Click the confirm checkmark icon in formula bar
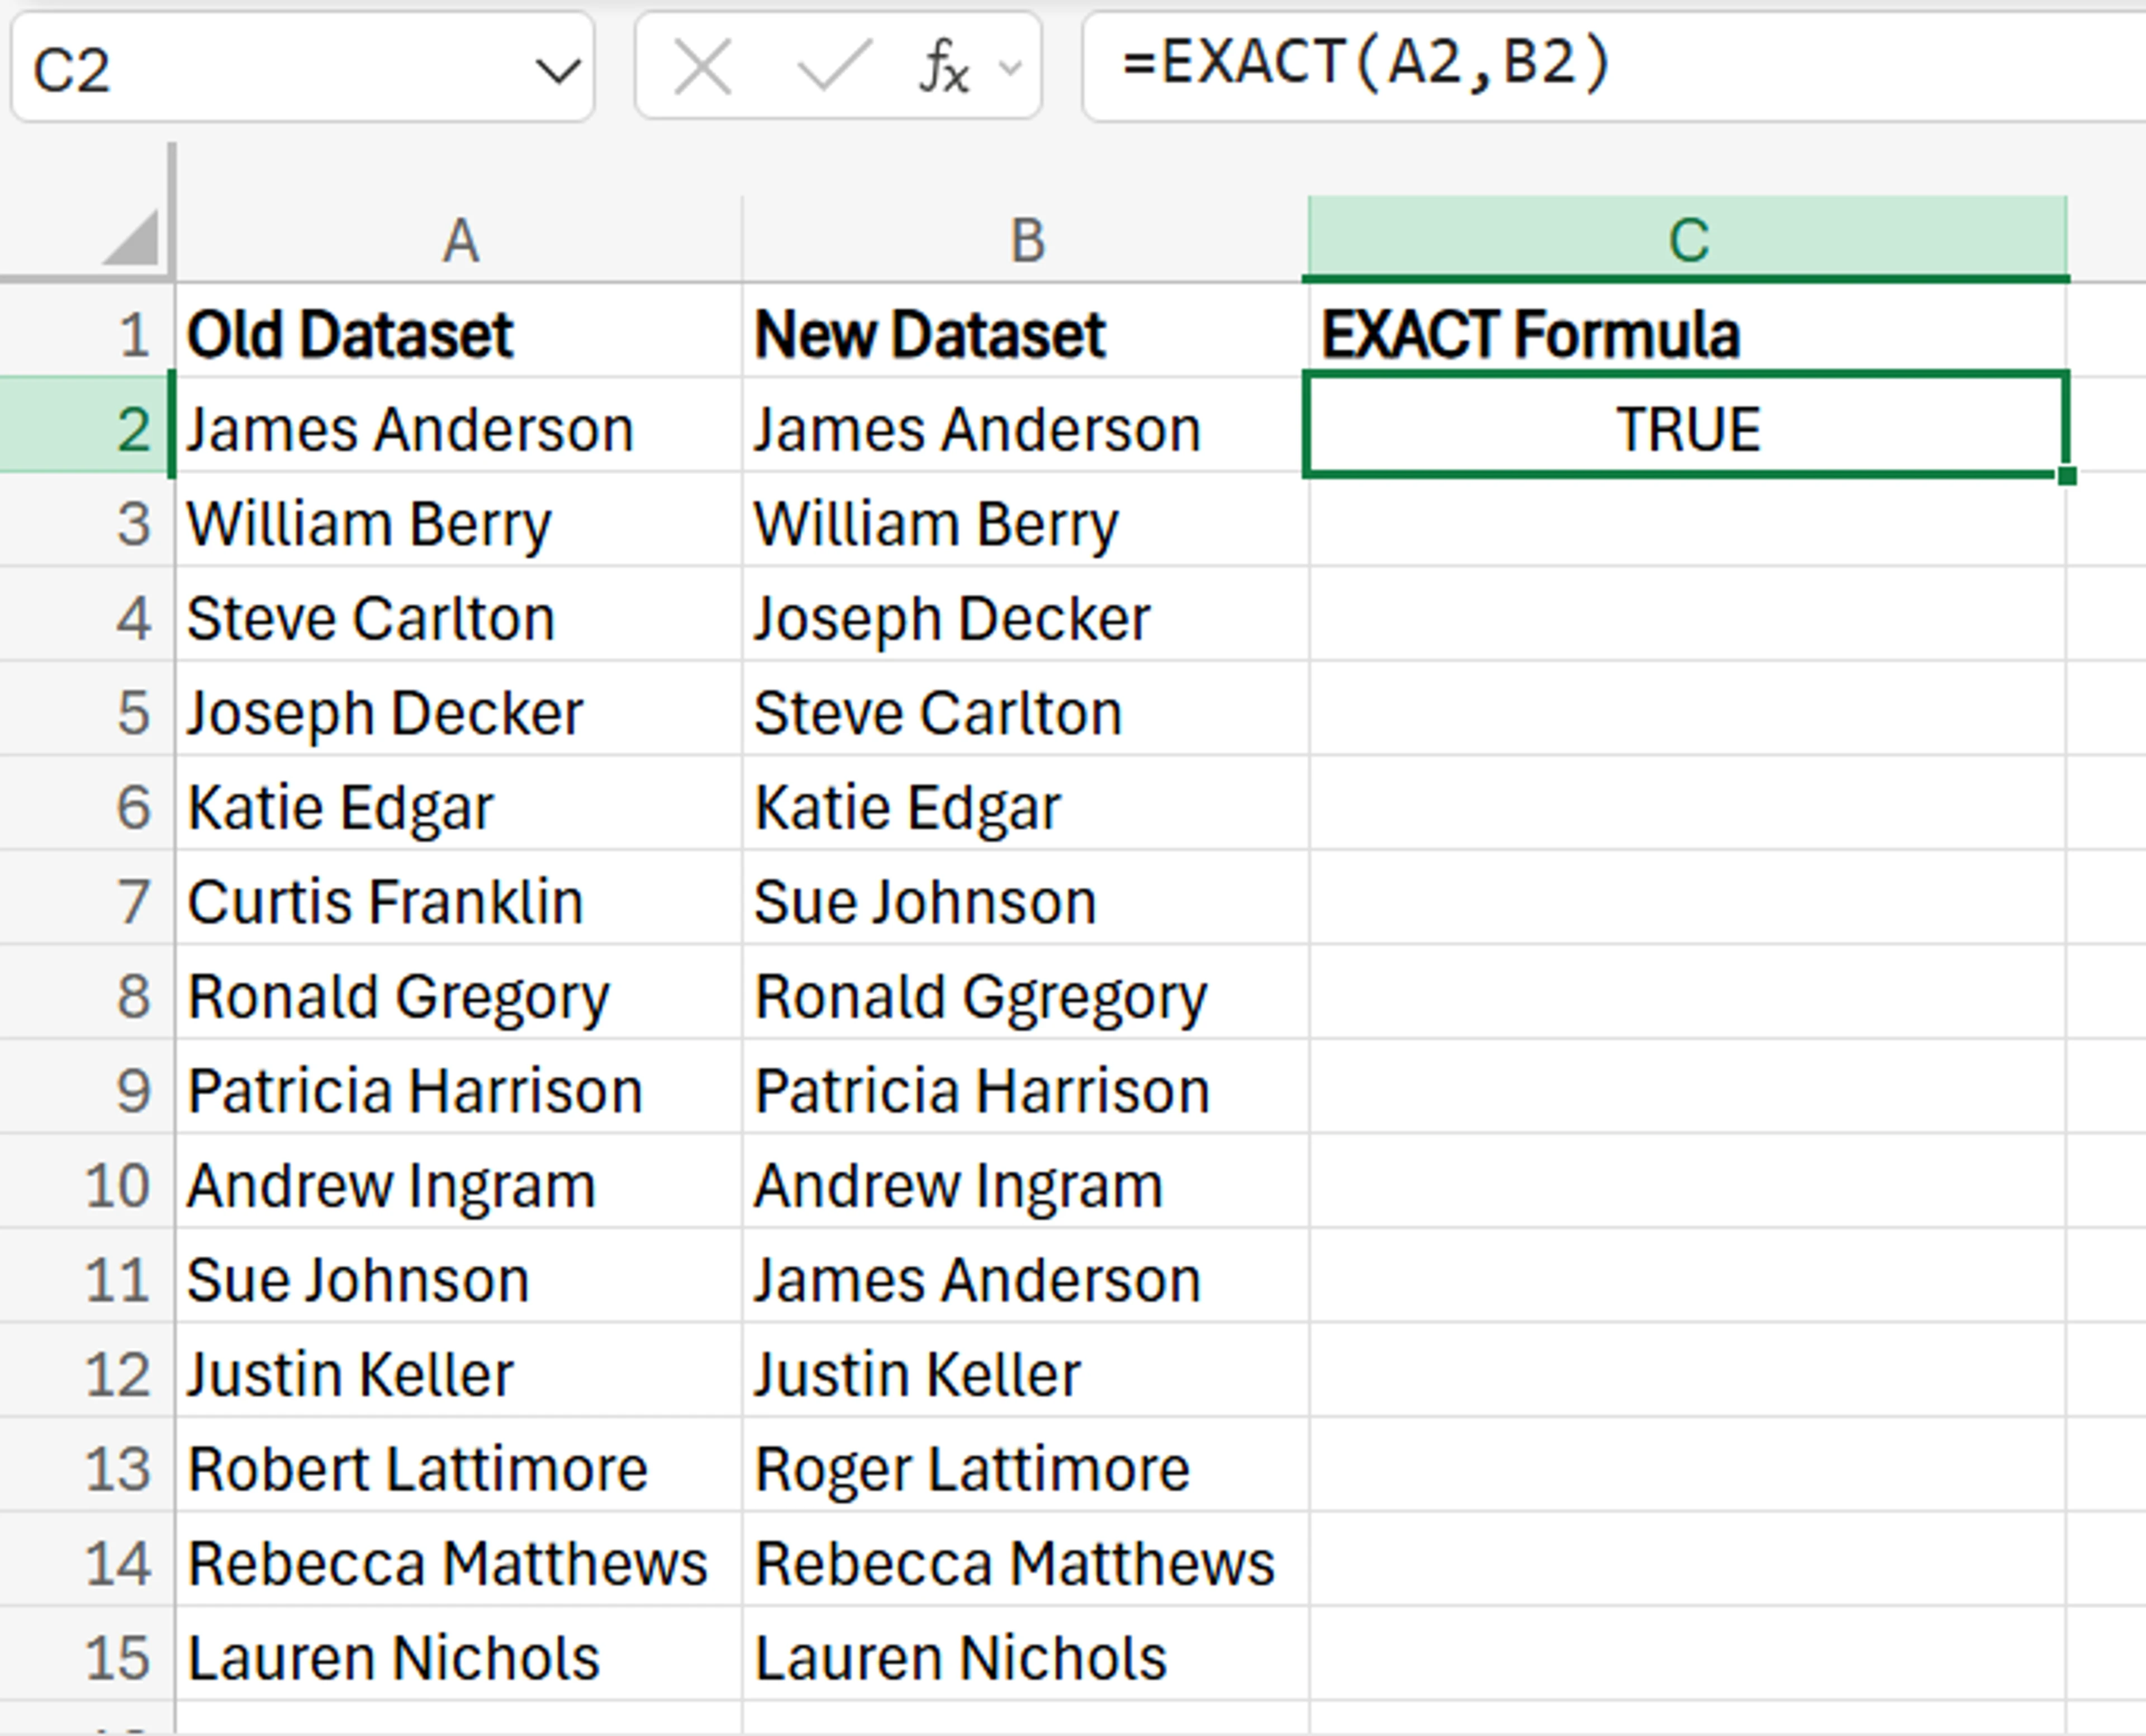Viewport: 2146px width, 1736px height. tap(834, 67)
